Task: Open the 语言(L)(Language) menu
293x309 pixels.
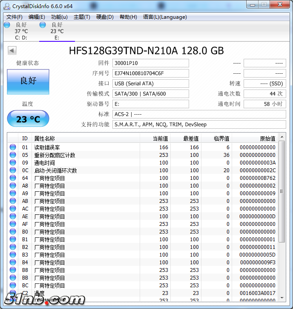Action: point(165,17)
